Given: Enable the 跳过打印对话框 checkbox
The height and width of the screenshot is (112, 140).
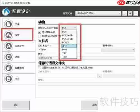Looking at the screenshot, I should click(39, 36).
